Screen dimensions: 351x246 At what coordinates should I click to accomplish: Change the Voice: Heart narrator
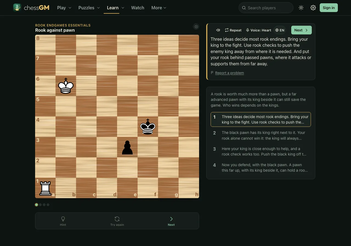(258, 30)
